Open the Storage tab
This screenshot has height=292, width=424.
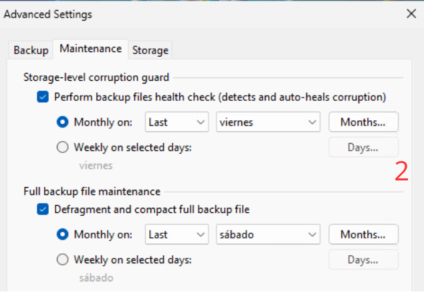click(150, 50)
